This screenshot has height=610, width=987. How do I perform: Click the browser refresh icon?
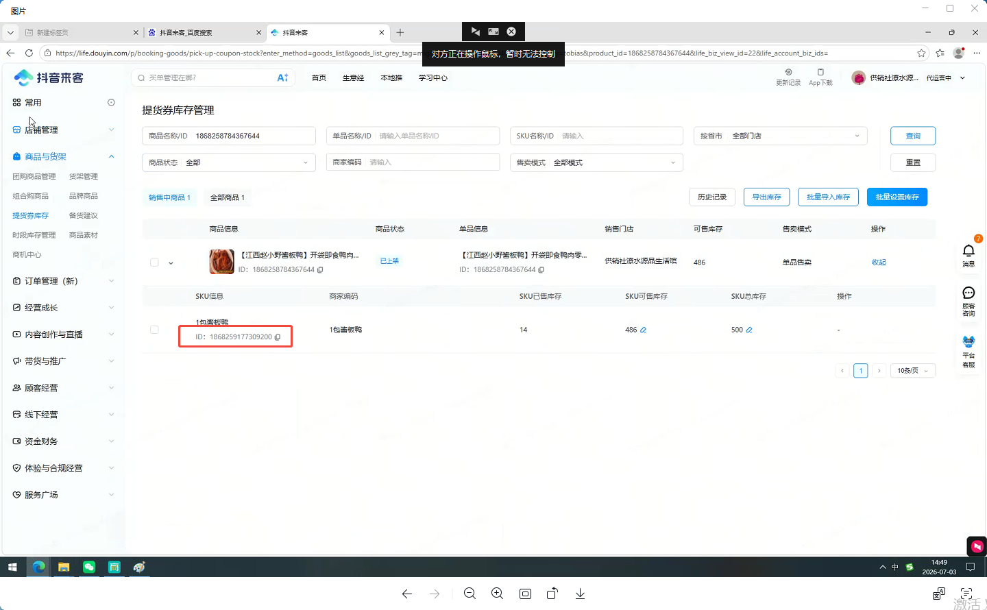click(x=29, y=53)
